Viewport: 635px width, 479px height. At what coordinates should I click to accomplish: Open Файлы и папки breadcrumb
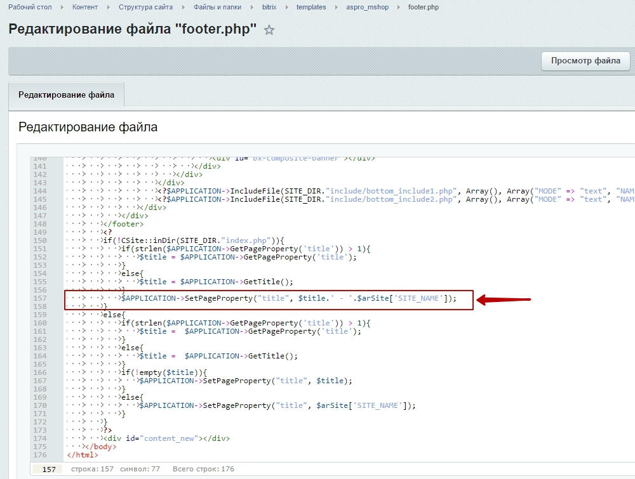217,7
